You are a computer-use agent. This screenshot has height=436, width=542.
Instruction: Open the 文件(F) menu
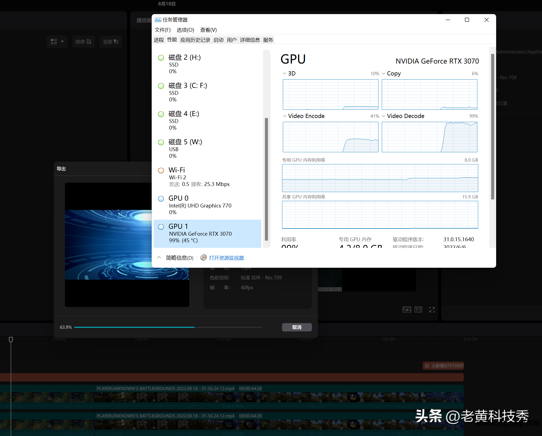point(162,30)
